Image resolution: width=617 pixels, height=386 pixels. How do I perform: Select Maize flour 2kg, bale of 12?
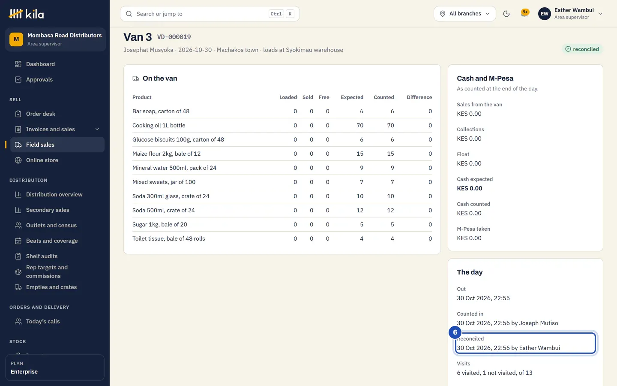166,154
